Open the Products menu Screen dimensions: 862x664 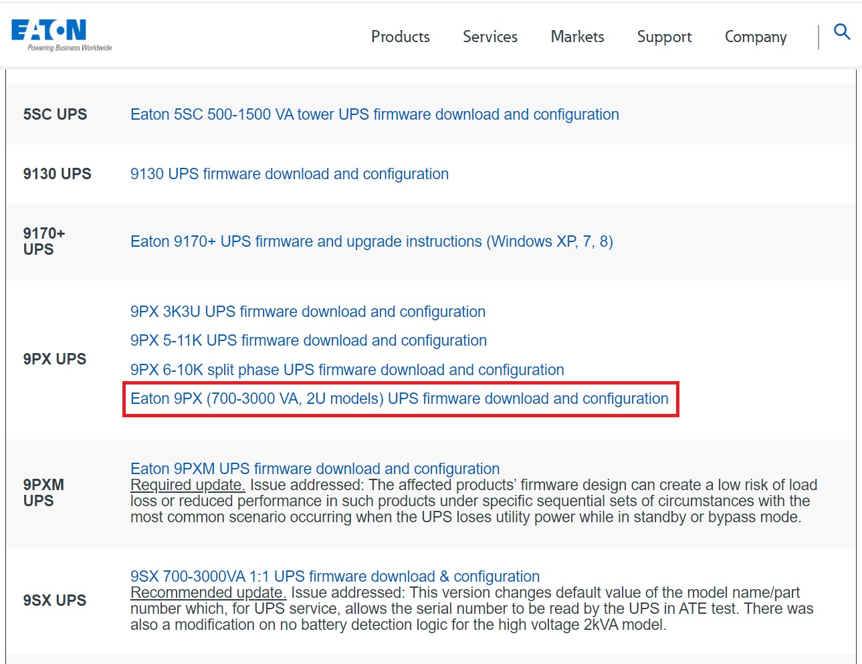(401, 37)
